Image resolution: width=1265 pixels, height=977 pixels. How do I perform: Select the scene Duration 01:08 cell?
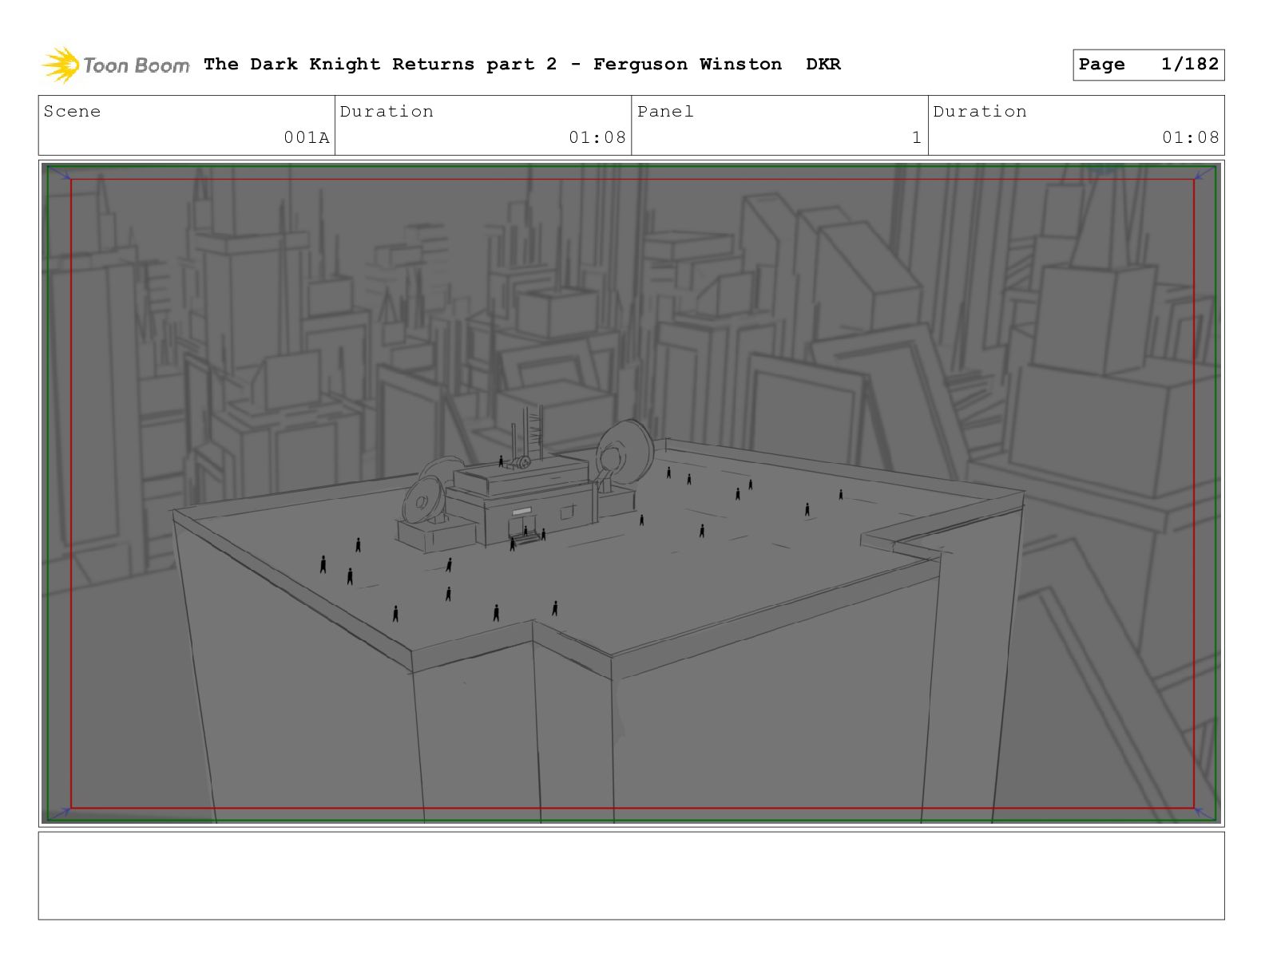[483, 125]
